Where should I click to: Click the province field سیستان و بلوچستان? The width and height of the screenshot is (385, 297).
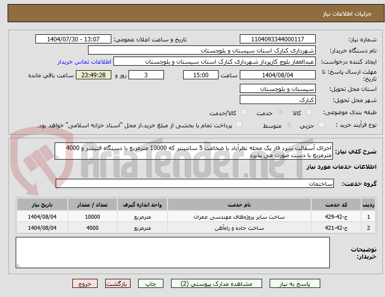pyautogui.click(x=277, y=89)
